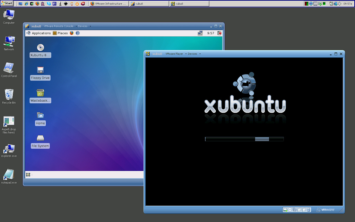The image size is (355, 222).
Task: Open Recycle Bin desktop icon
Action: coord(9,96)
